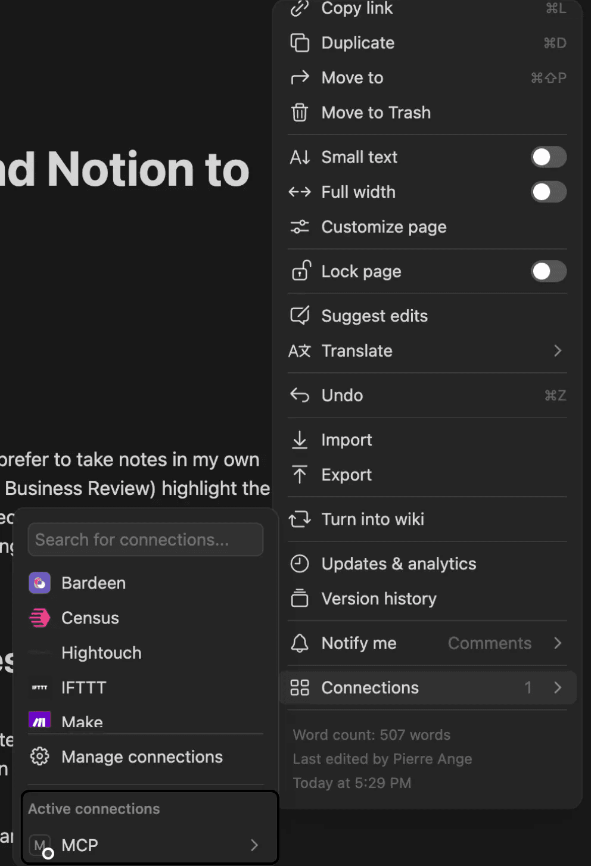The image size is (591, 866).
Task: Click the IFTTT connection icon
Action: coord(40,688)
